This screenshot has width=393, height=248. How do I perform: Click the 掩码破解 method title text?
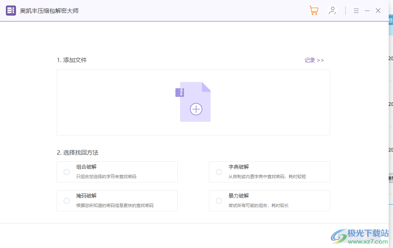[86, 196]
